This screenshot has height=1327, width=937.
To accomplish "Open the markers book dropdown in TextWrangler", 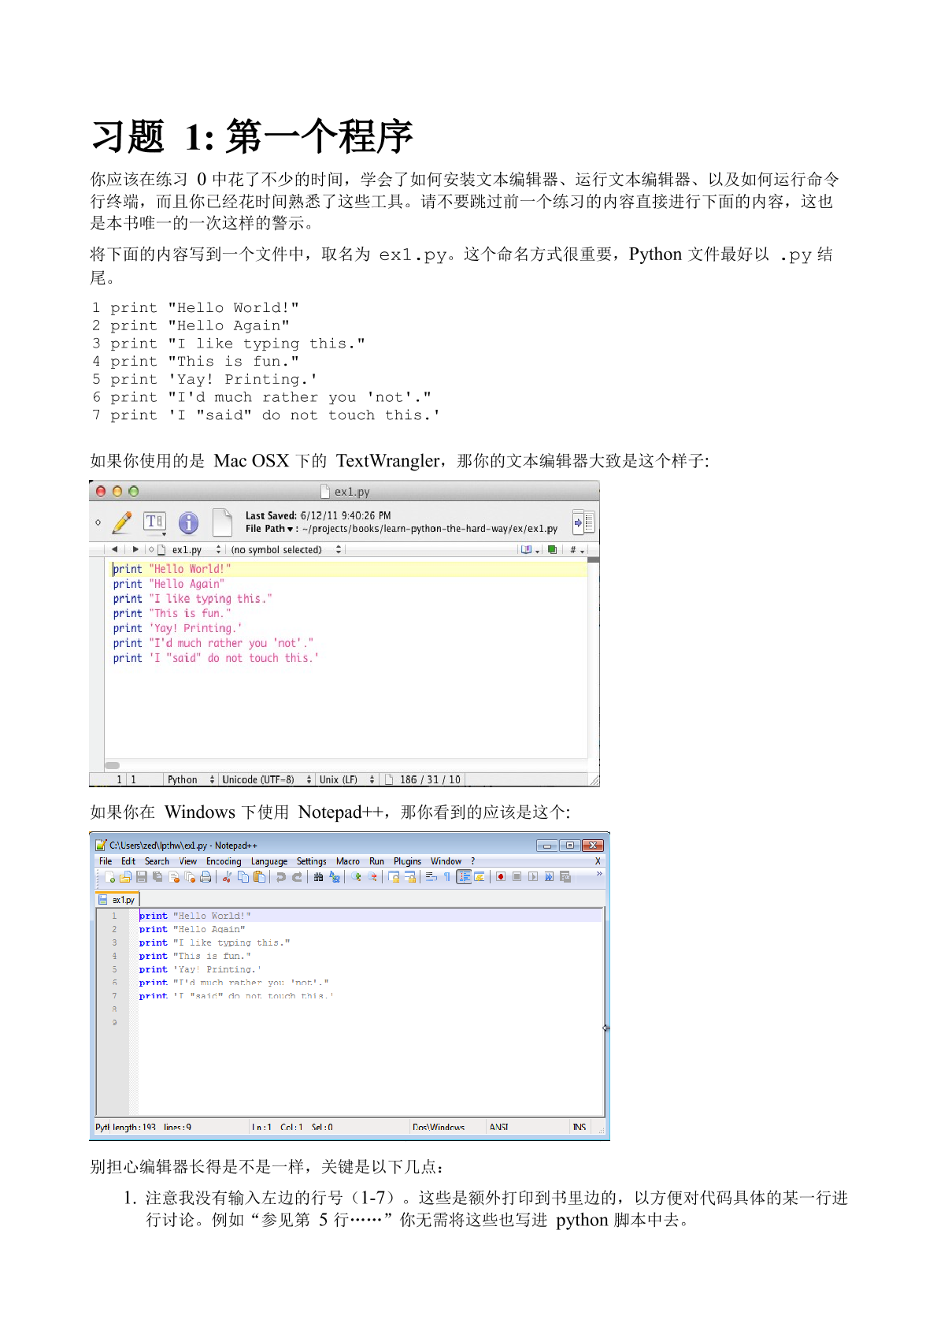I will click(530, 550).
